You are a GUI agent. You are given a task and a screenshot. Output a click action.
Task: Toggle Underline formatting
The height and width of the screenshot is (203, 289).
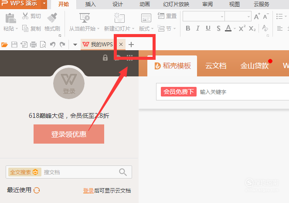tap(208, 28)
